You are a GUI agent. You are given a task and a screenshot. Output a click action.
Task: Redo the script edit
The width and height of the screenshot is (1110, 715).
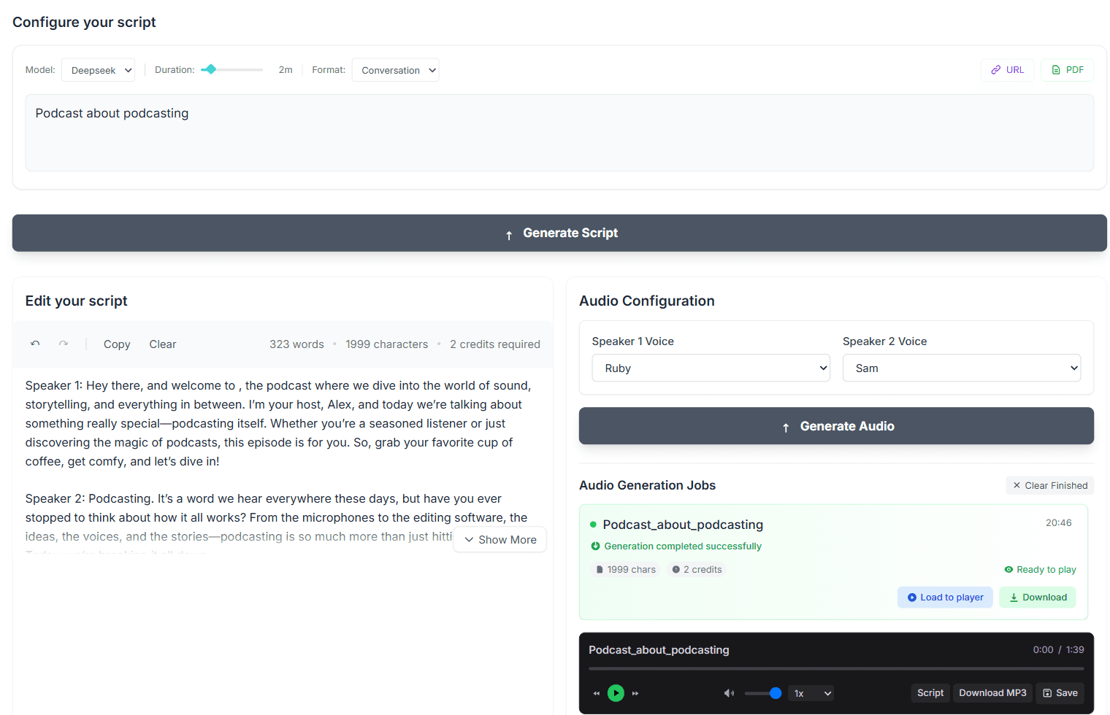(x=64, y=344)
